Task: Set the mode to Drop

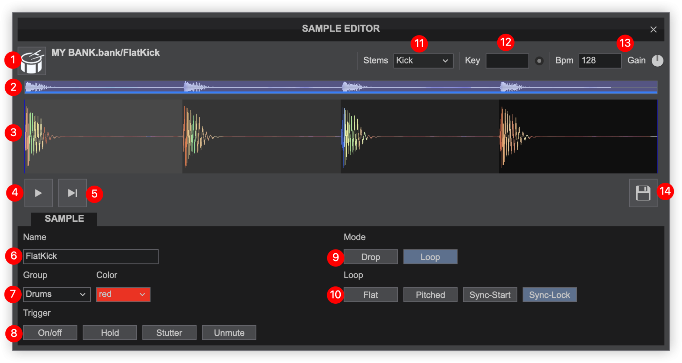Action: (x=370, y=257)
